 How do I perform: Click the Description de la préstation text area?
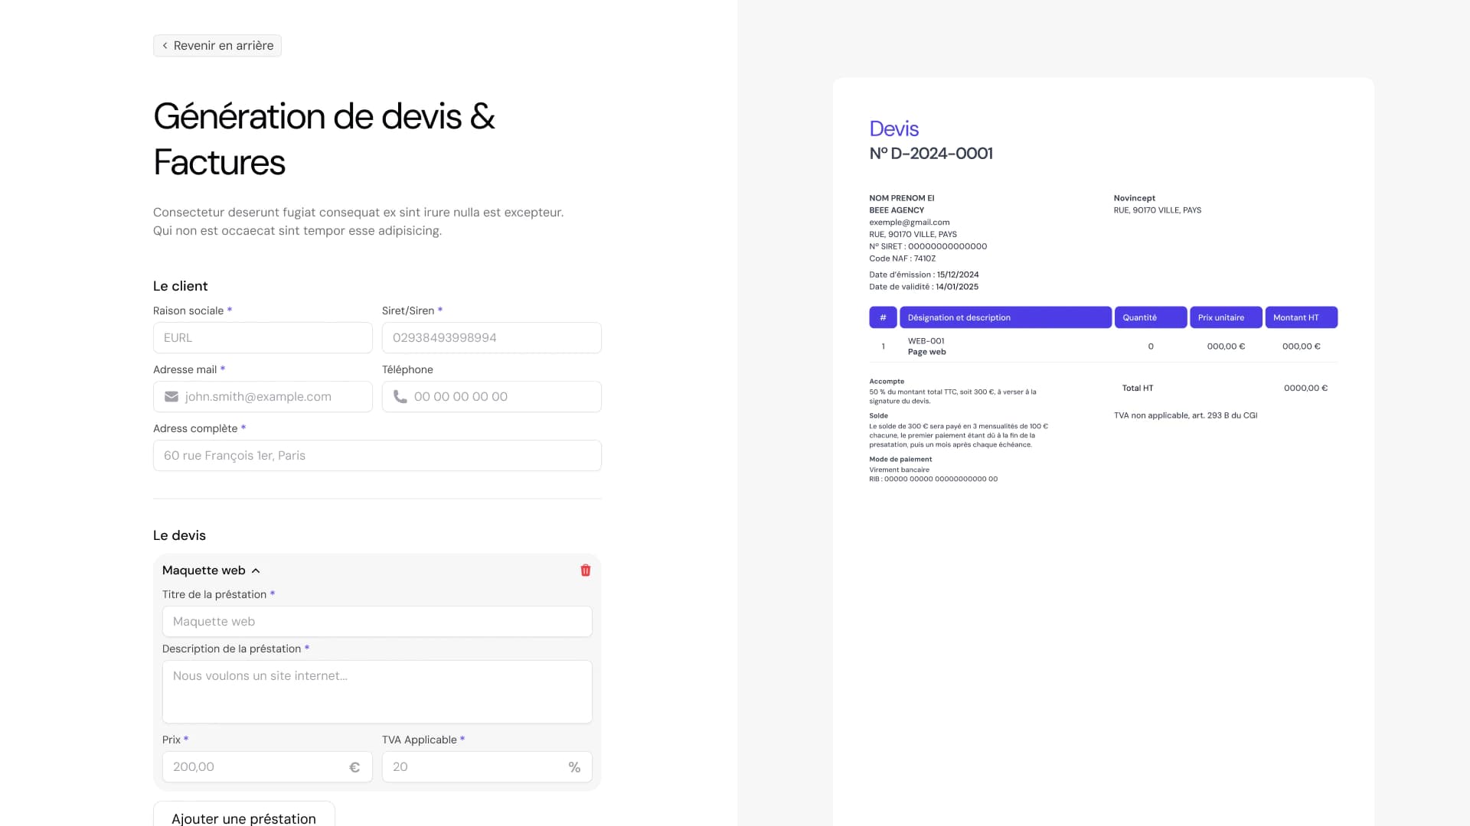[x=376, y=691]
